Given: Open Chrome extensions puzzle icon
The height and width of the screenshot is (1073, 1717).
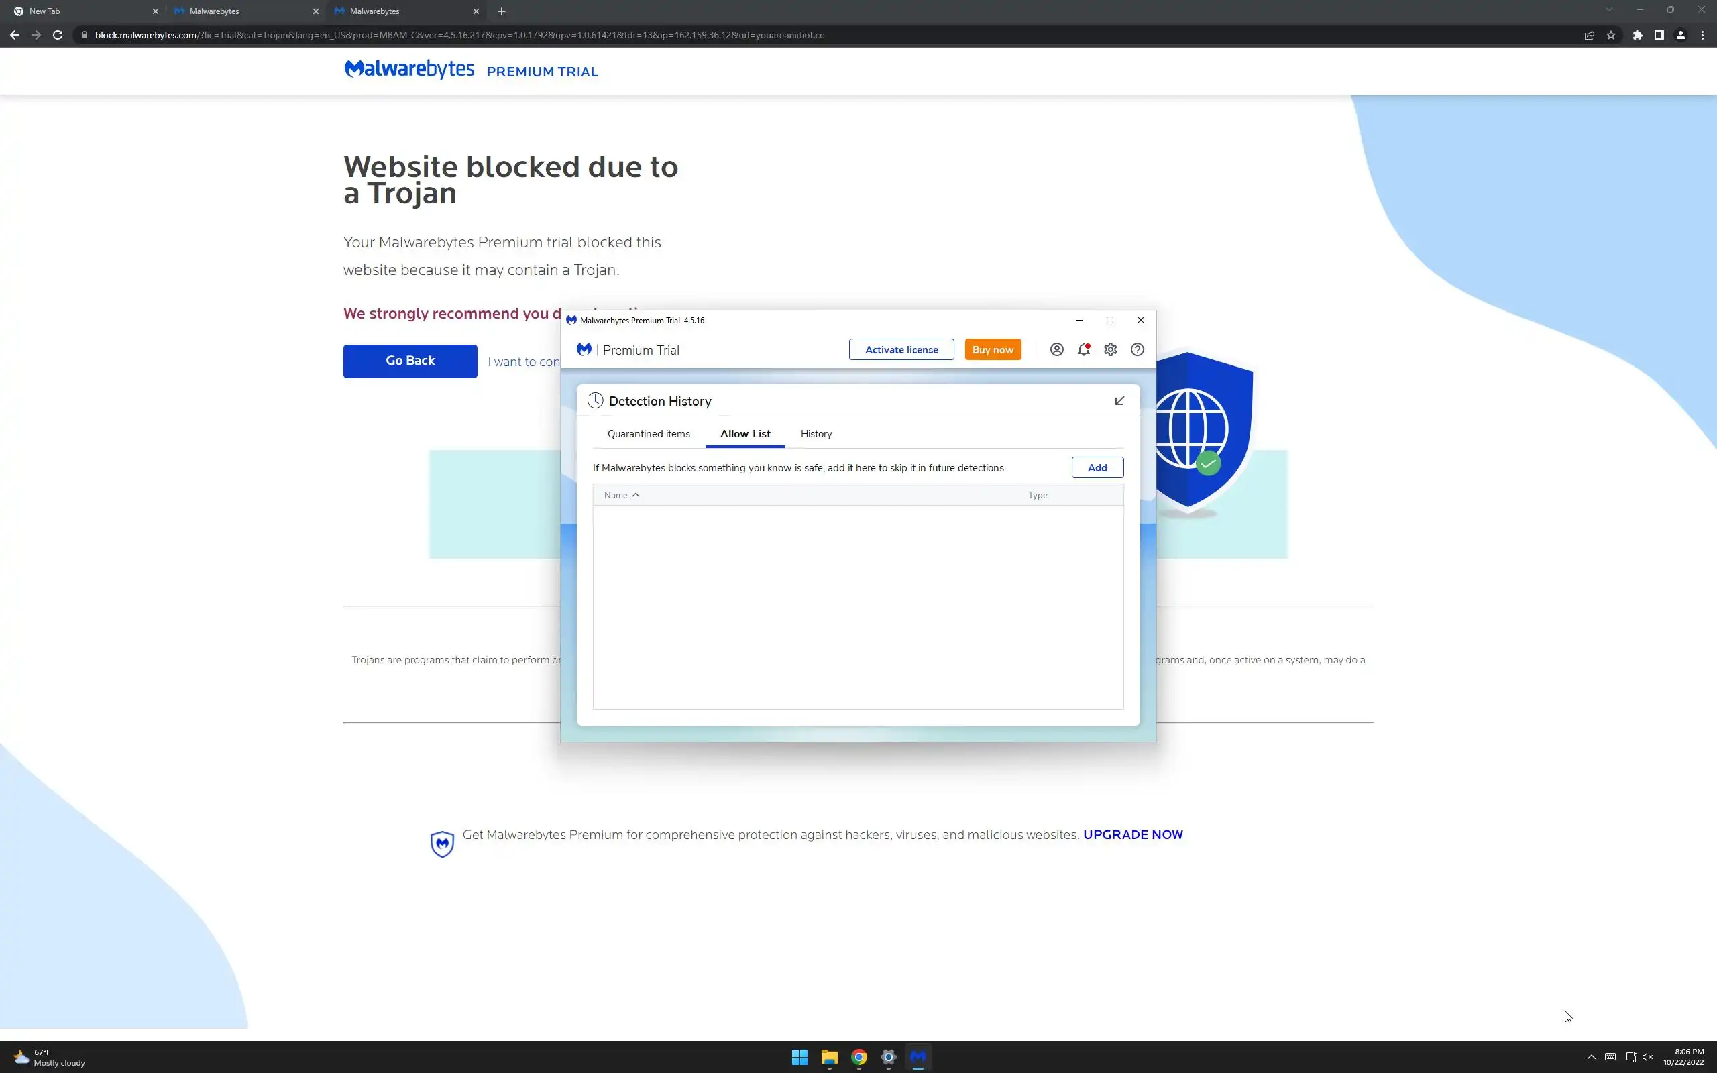Looking at the screenshot, I should click(x=1638, y=35).
